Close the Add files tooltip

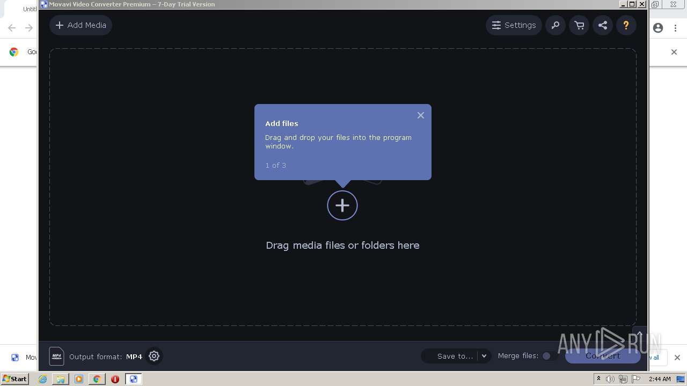click(x=421, y=115)
